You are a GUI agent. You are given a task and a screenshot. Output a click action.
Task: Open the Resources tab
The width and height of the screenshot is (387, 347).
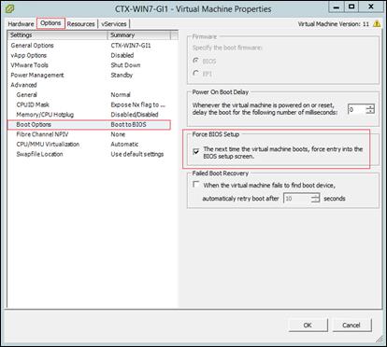[80, 24]
